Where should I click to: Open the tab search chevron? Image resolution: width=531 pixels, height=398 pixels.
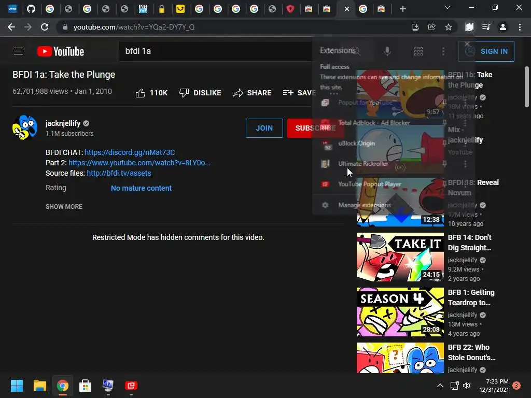coord(448,7)
